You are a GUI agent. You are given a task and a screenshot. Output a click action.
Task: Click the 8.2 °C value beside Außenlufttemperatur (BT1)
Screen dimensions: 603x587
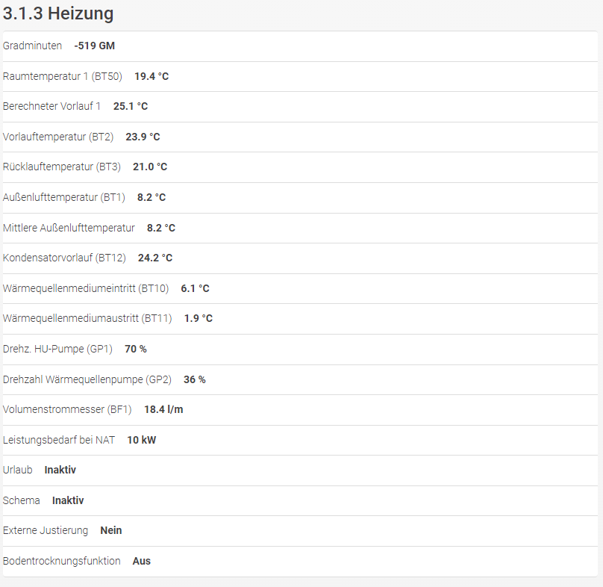pyautogui.click(x=151, y=197)
